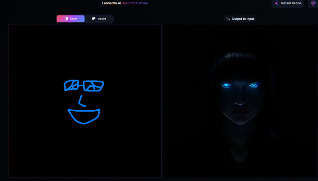Click the palette icon beside Inpaint
This screenshot has height=181, width=318.
pos(93,19)
